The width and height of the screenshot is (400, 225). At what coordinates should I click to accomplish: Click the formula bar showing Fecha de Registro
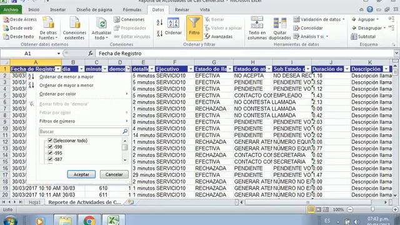244,53
